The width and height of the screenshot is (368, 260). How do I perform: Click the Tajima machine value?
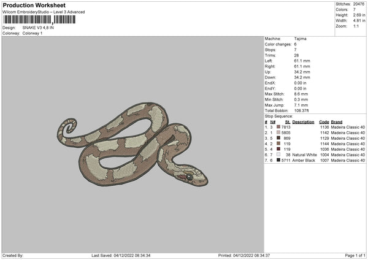(301, 39)
